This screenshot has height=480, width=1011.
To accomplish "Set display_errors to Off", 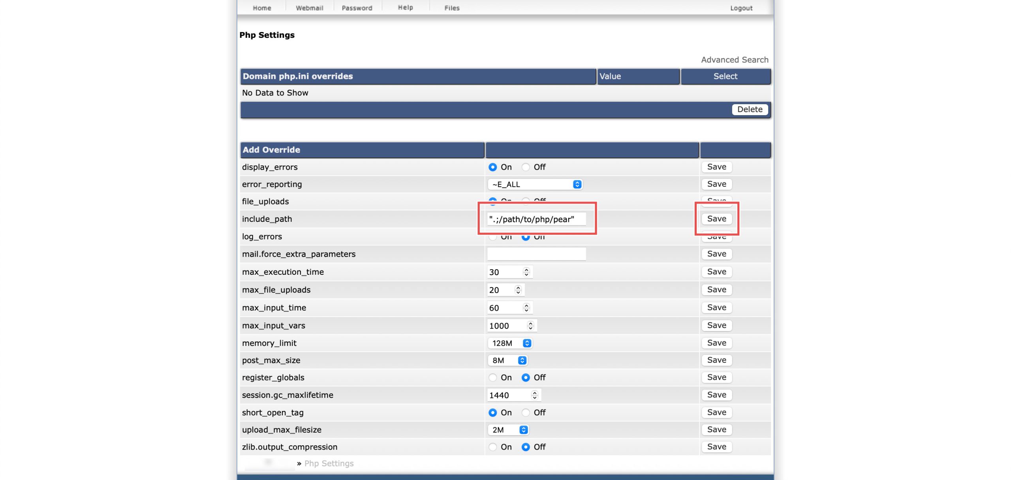I will 526,167.
